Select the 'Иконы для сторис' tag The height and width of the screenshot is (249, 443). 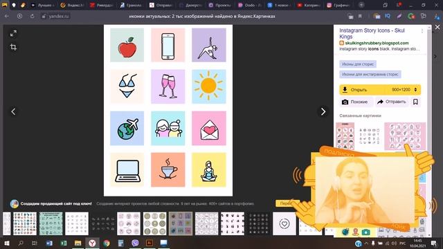click(358, 64)
